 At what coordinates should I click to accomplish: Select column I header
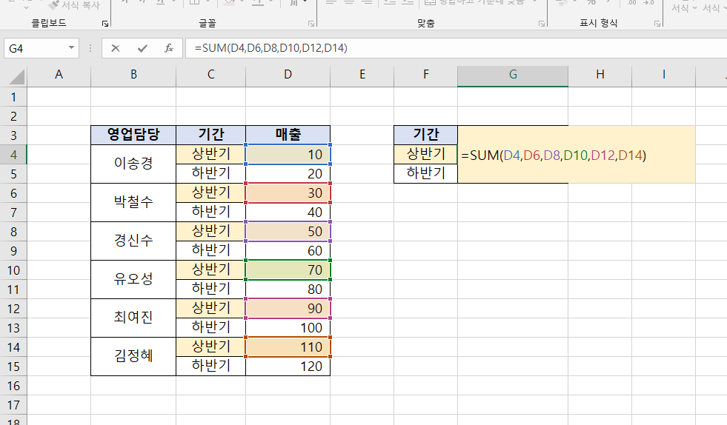tap(663, 75)
